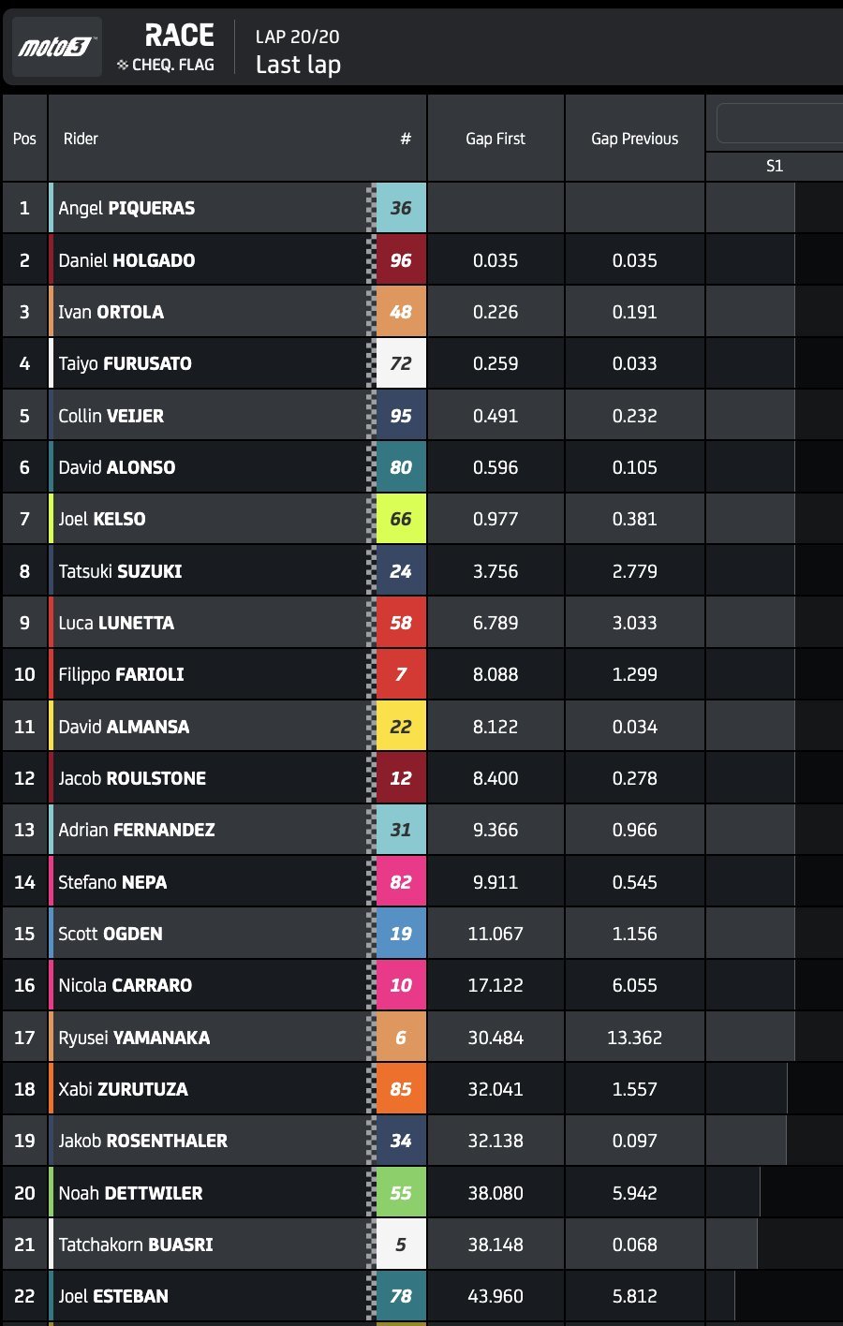Click Taiyo Furusato's white 72 badge
Screen dimensions: 843x1326
(x=401, y=363)
